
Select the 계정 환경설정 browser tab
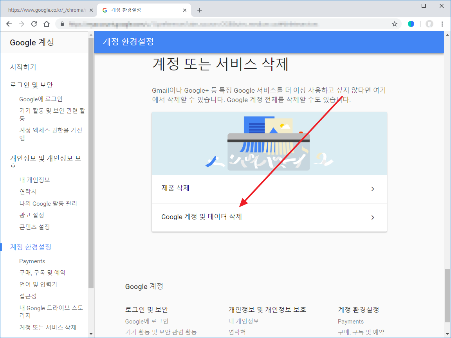point(144,10)
